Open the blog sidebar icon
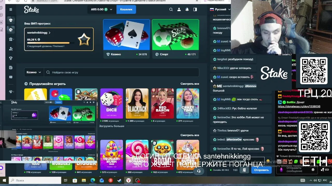This screenshot has width=332, height=186. (x=11, y=68)
